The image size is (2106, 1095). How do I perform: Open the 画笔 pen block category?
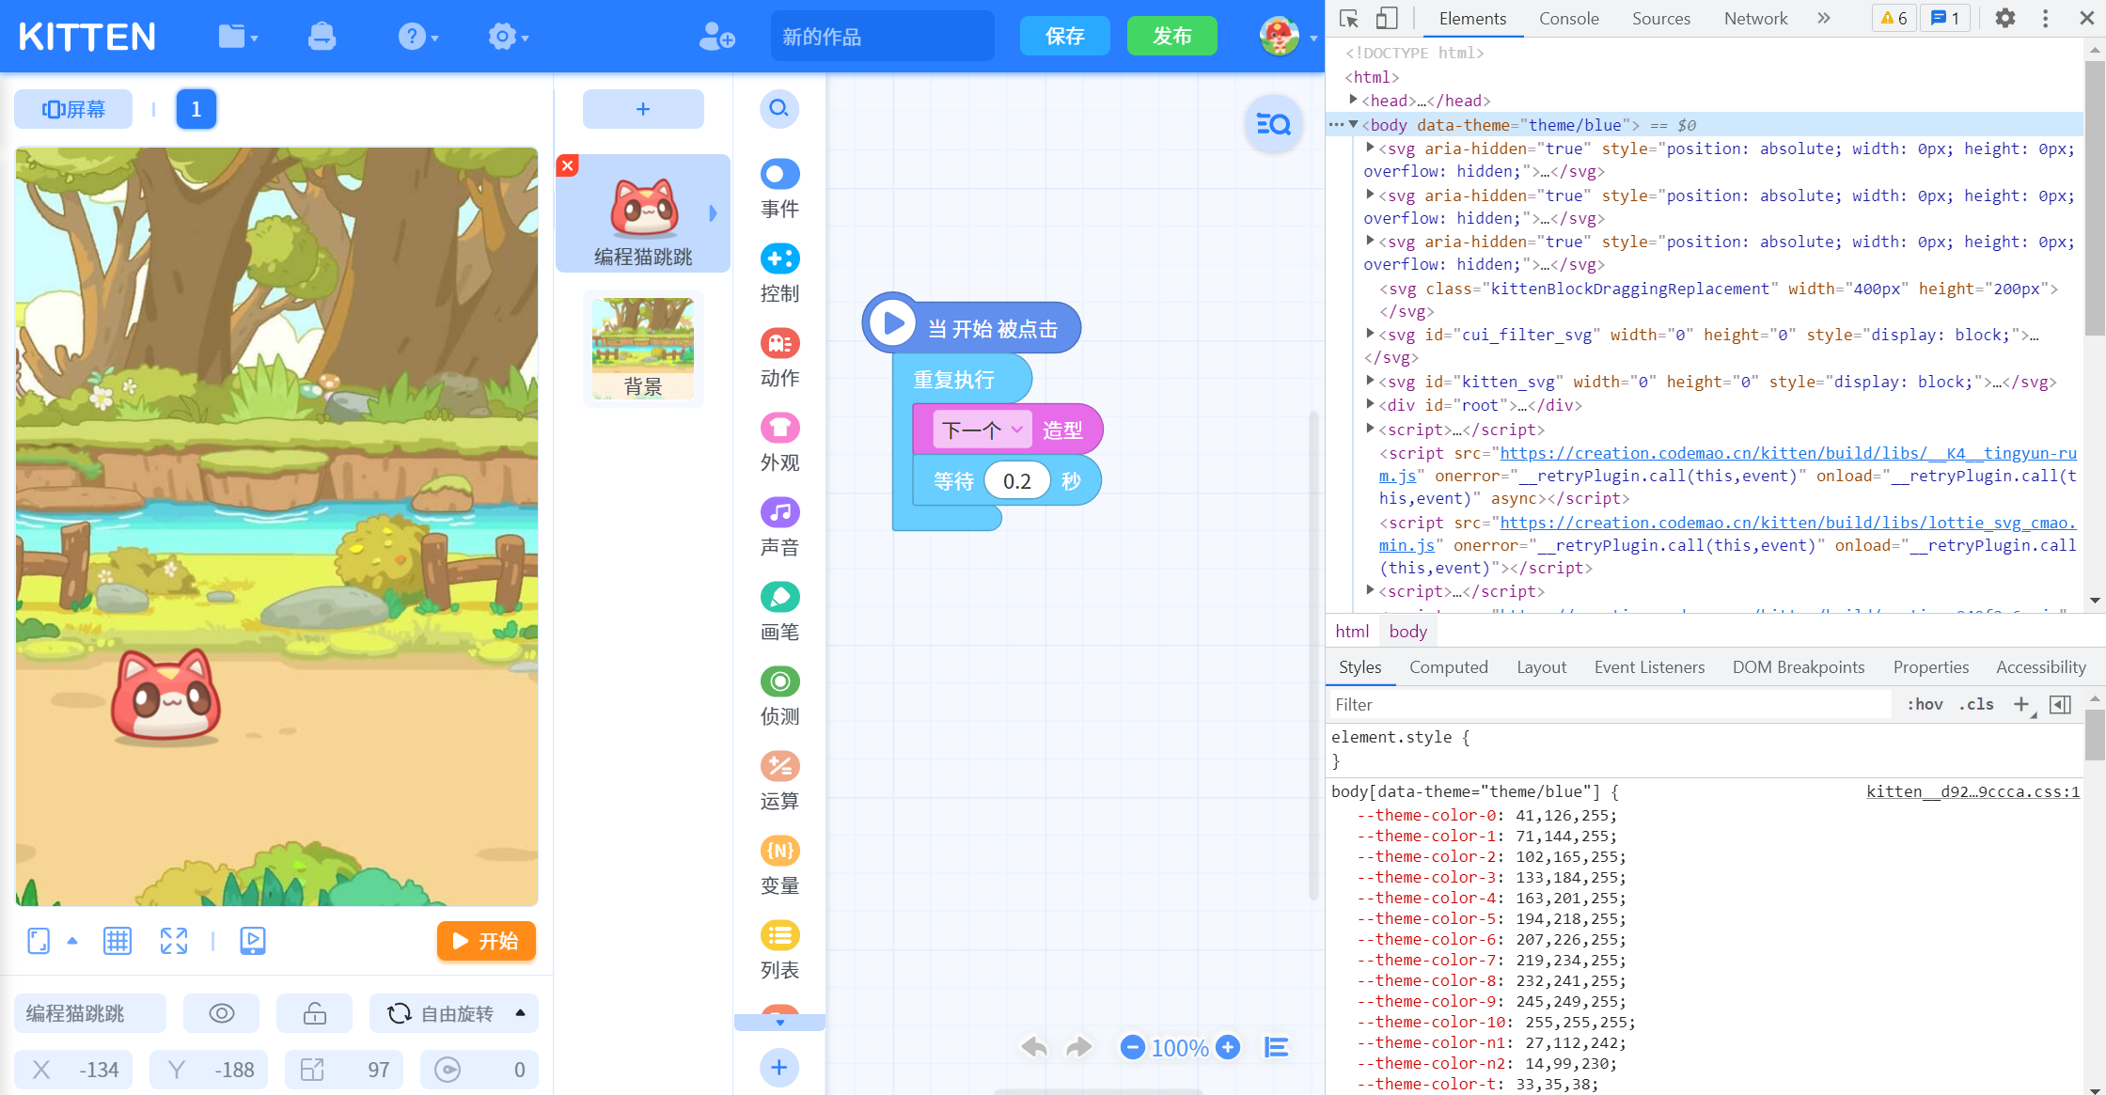pos(779,612)
